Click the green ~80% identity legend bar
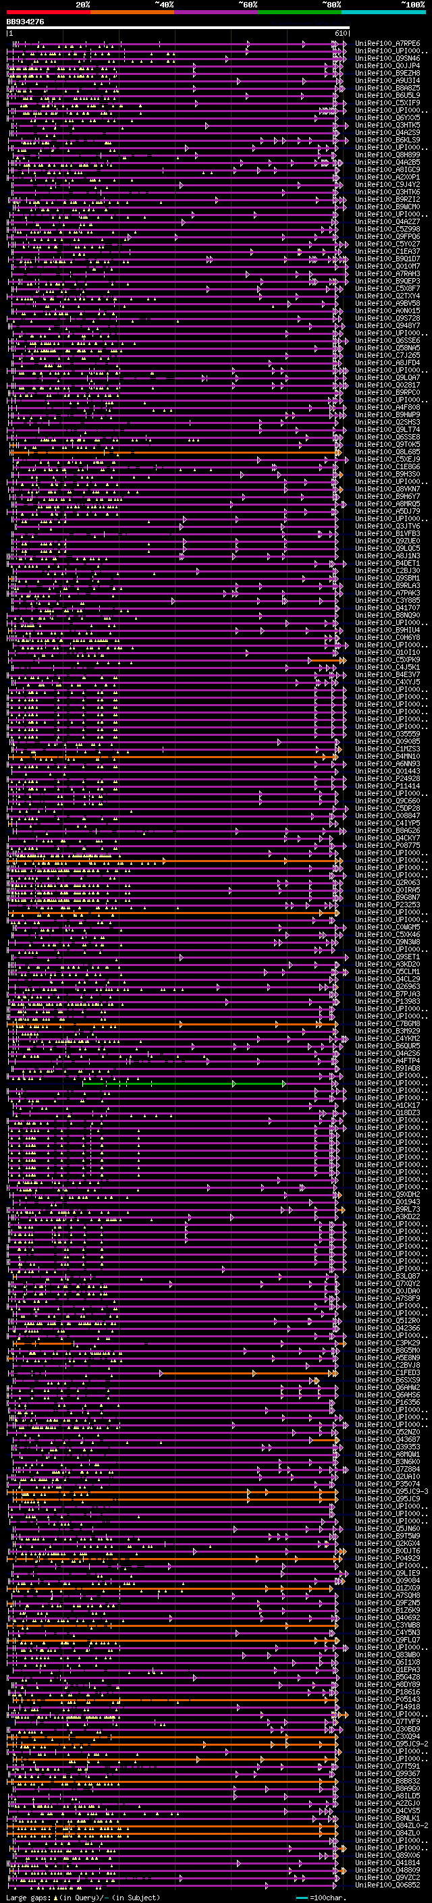Screen dimensions: 432x1903 point(299,12)
